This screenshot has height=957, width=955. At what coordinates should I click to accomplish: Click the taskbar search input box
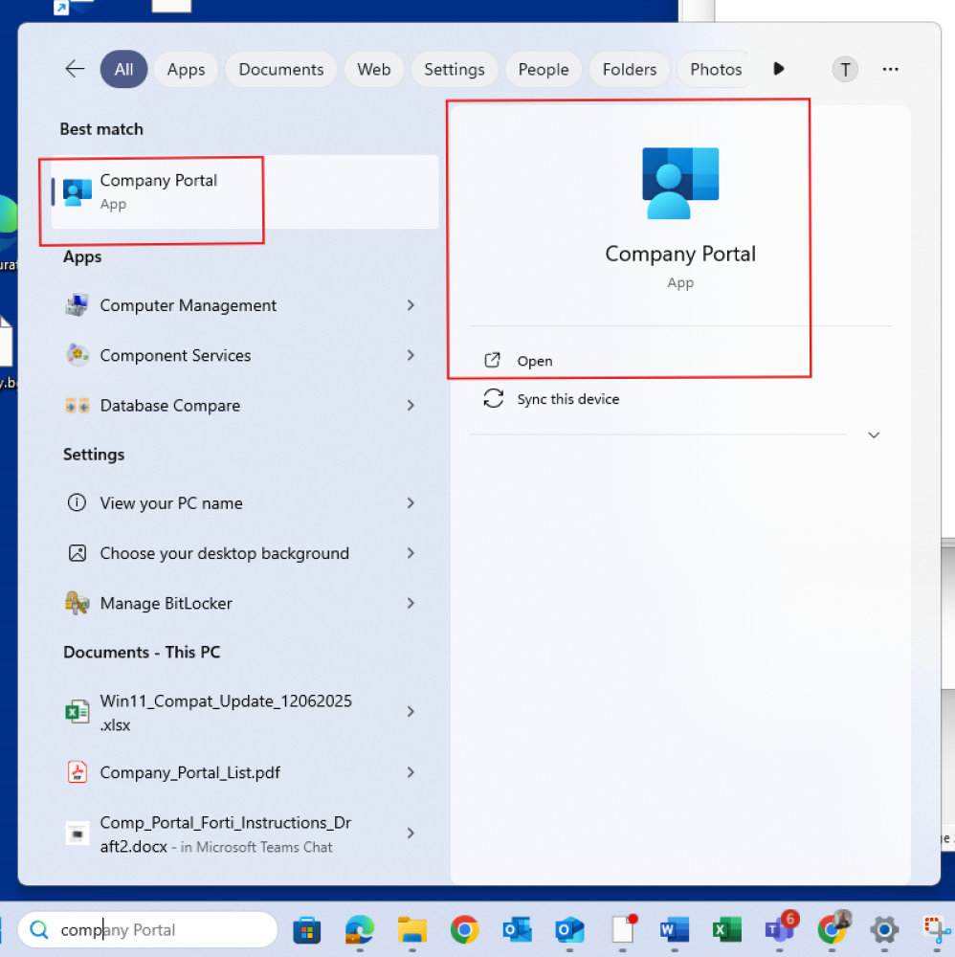pos(153,929)
